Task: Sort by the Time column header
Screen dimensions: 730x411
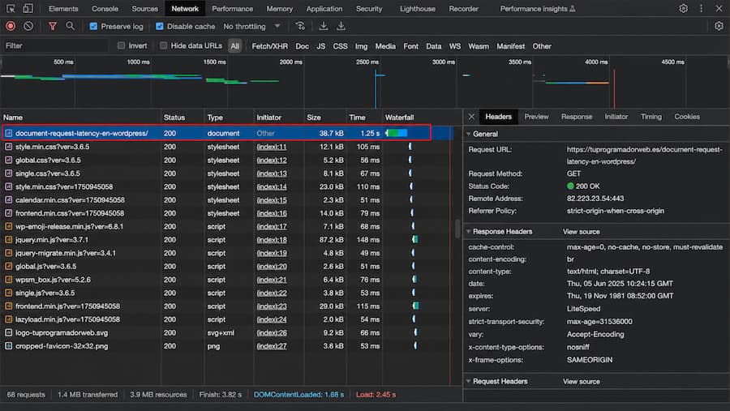Action: click(357, 118)
